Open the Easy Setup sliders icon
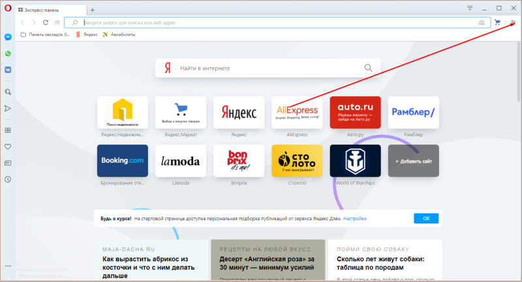 click(x=513, y=22)
